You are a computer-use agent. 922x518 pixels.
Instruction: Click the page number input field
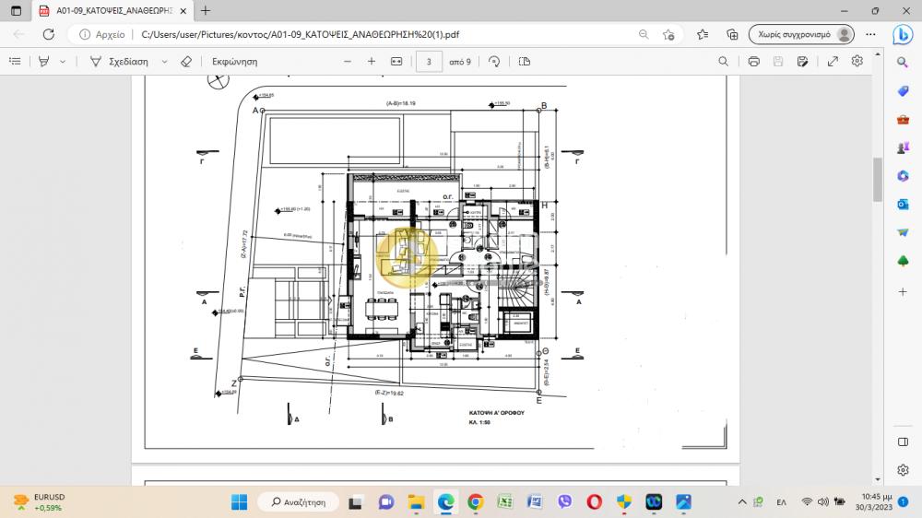pos(429,61)
